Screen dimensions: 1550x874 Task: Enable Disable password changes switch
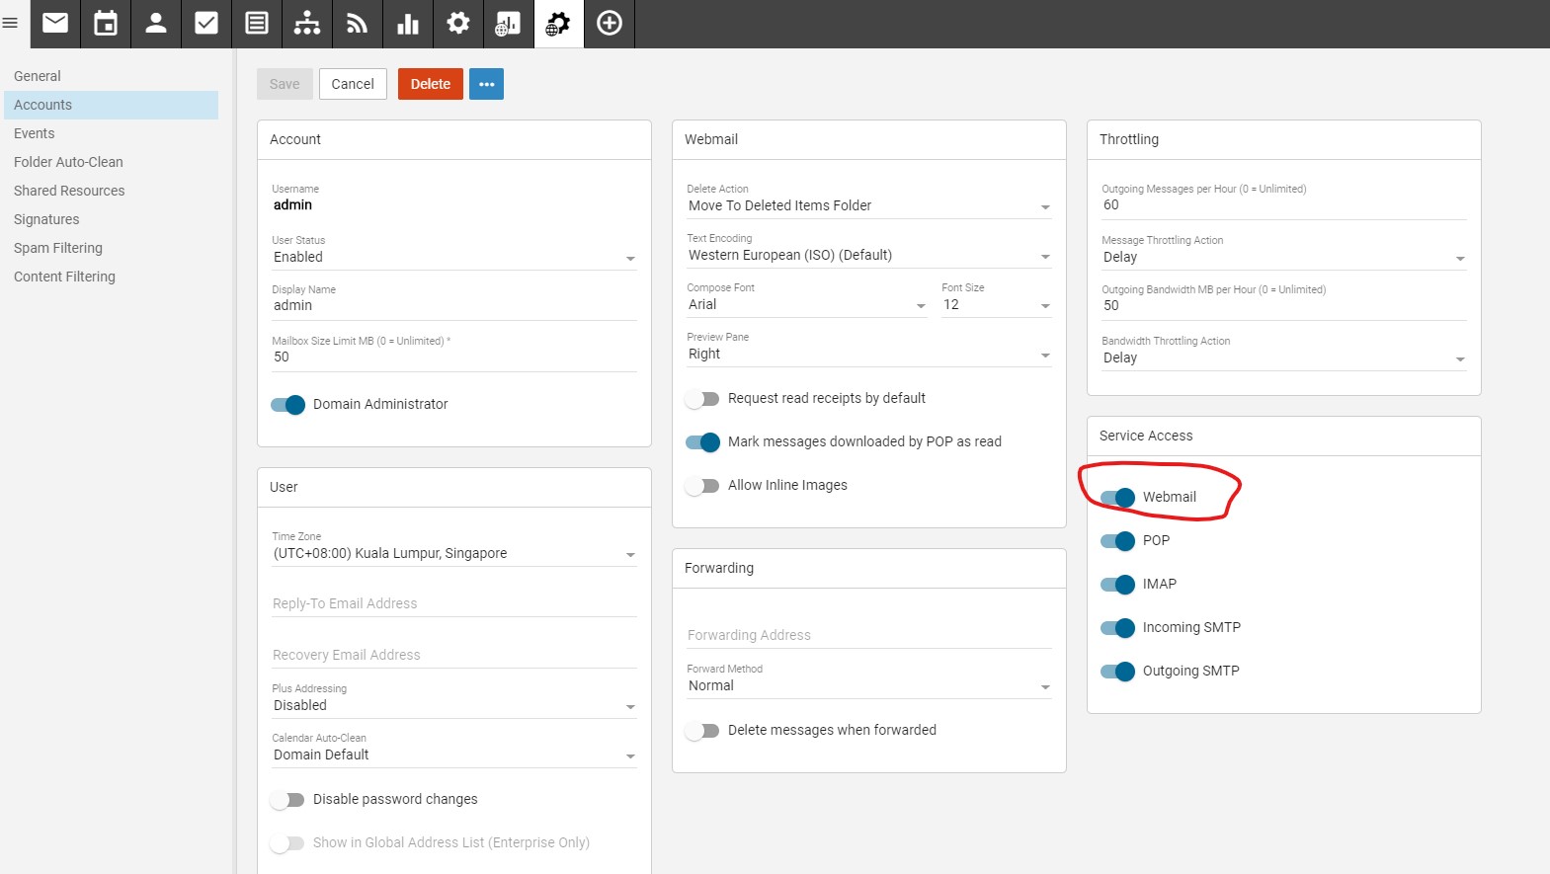point(287,800)
